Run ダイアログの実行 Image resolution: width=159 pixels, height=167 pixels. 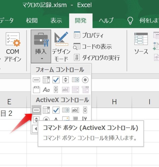pos(97,58)
